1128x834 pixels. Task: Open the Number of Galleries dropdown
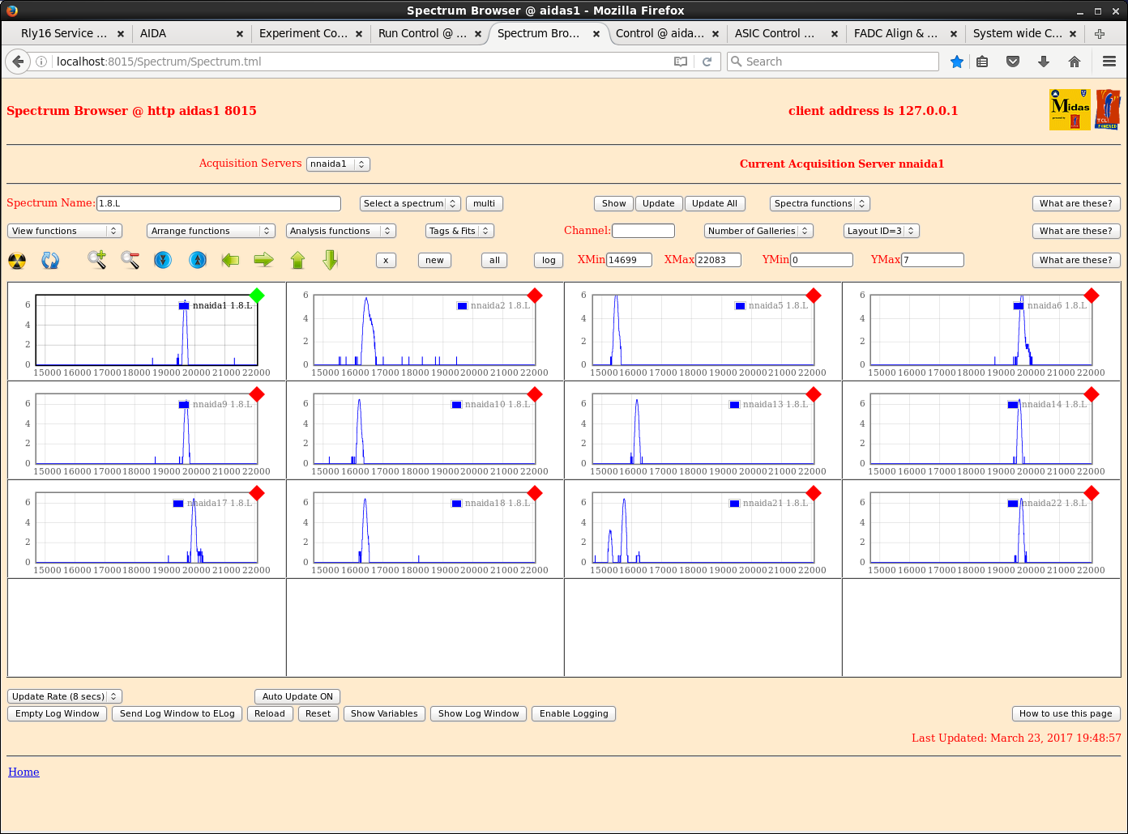(758, 231)
